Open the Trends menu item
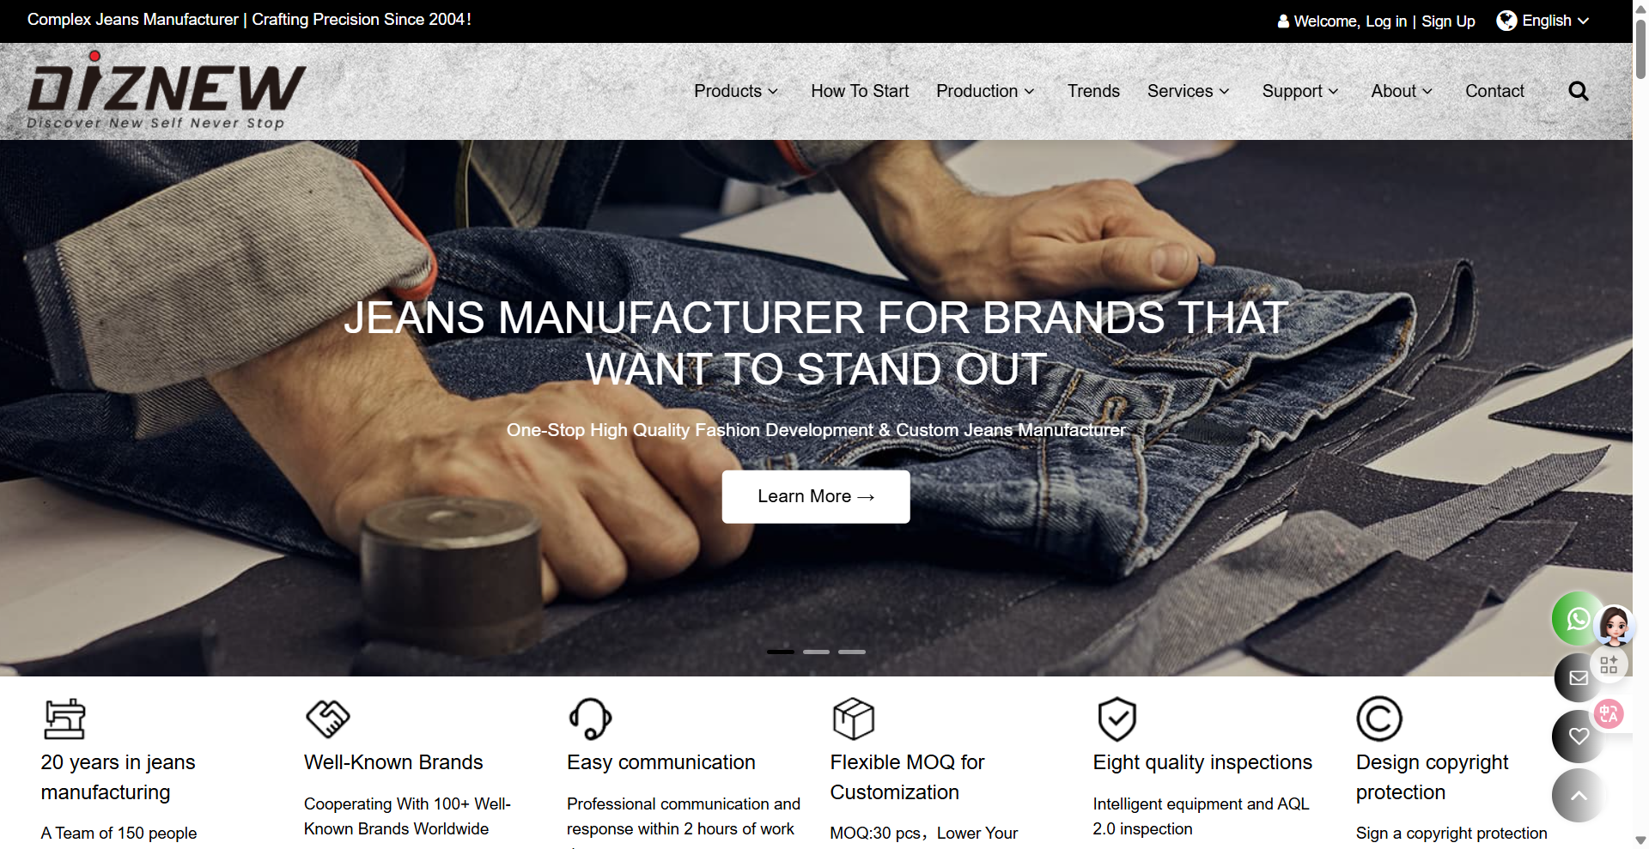 pos(1093,91)
